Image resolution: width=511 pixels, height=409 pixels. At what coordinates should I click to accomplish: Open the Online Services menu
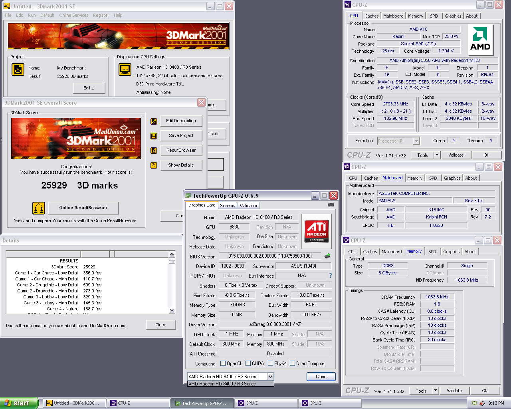(74, 15)
